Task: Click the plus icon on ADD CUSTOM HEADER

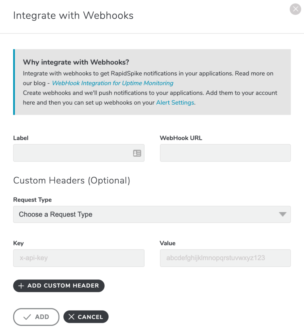Action: tap(21, 286)
